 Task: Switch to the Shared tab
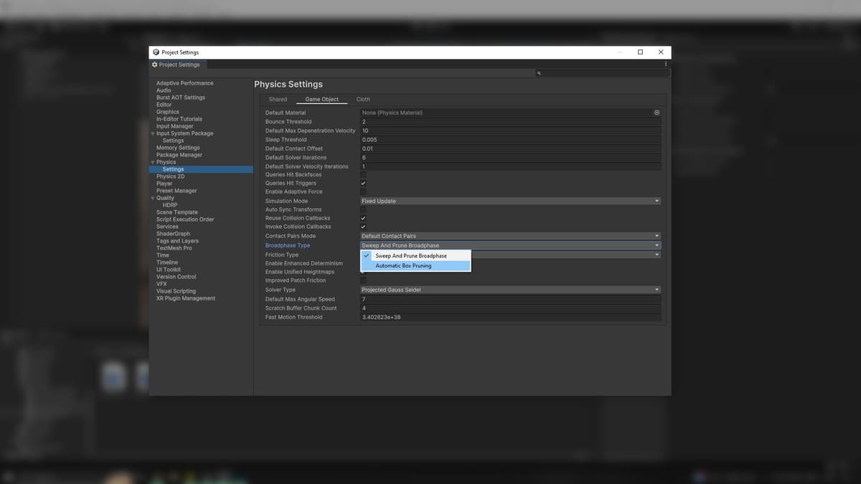coord(278,99)
